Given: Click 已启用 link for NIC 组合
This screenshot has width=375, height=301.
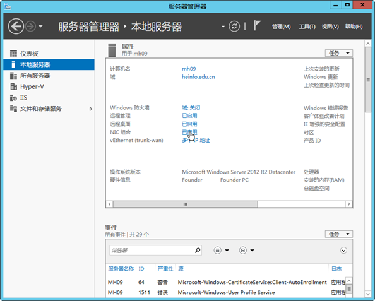Looking at the screenshot, I should coord(189,133).
